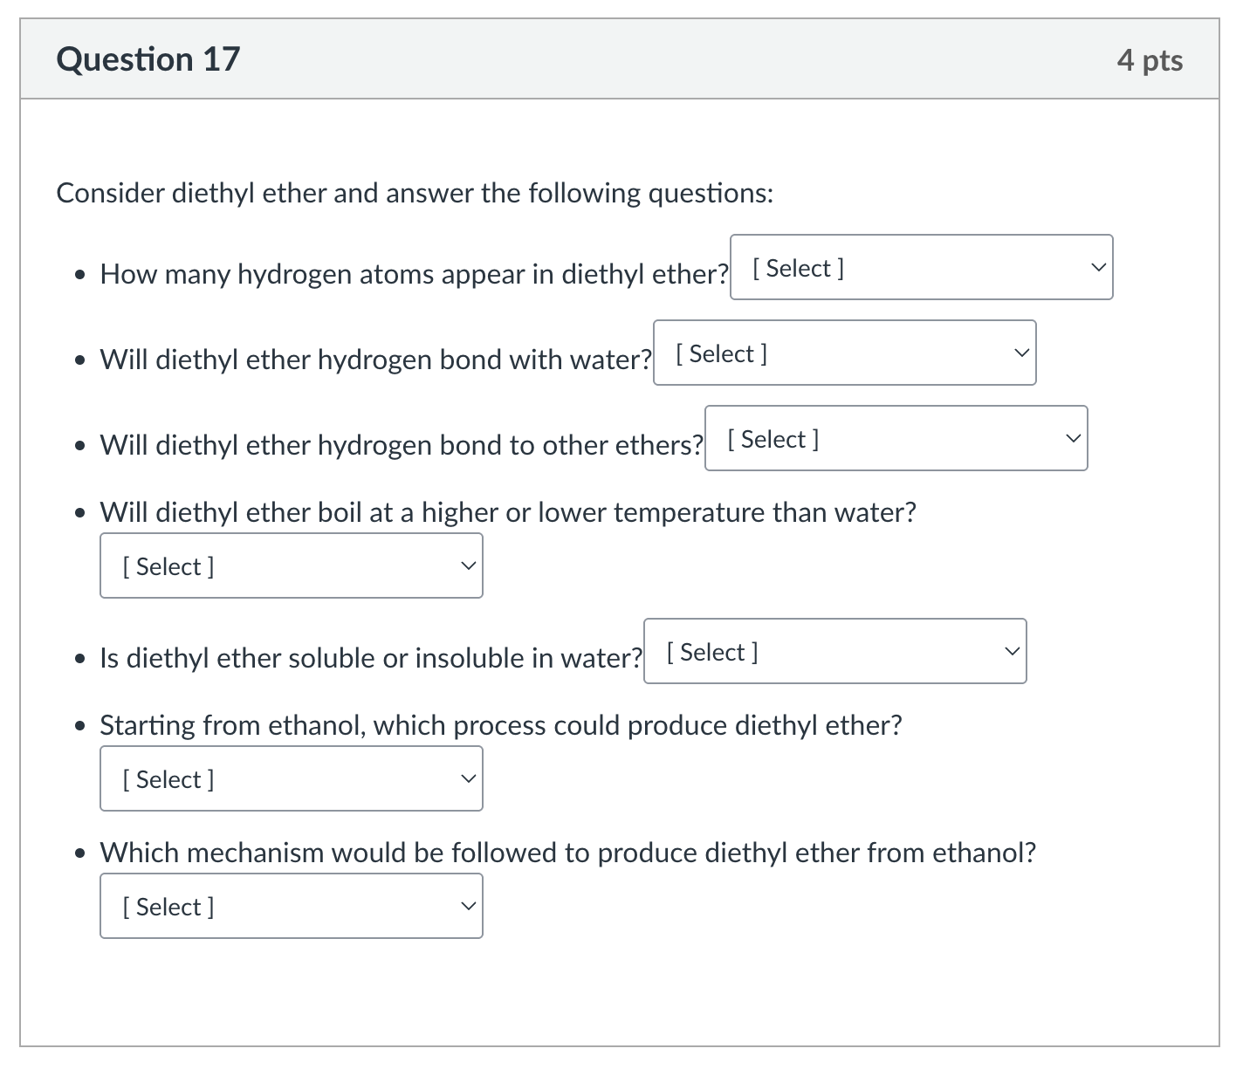Click the chevron on the solubility dropdown
This screenshot has width=1236, height=1069.
tap(1012, 651)
